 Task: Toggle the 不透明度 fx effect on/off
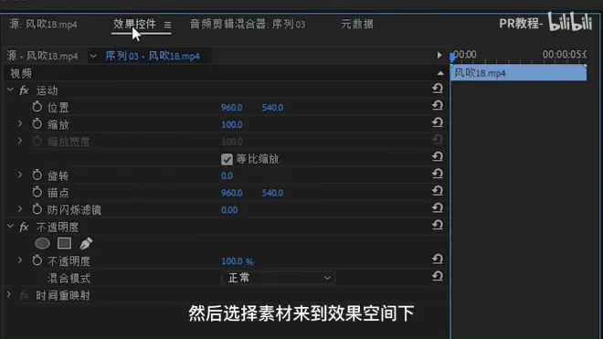pyautogui.click(x=24, y=227)
